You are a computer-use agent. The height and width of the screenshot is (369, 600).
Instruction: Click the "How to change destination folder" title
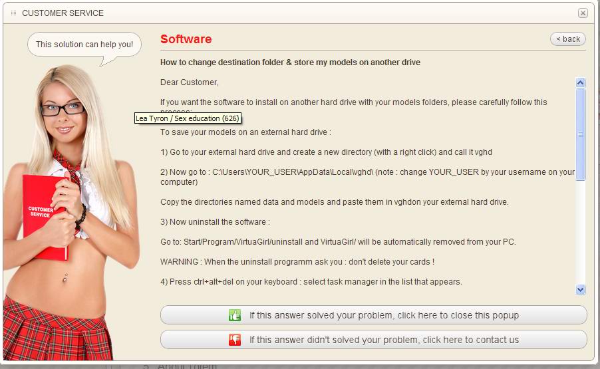(x=290, y=62)
